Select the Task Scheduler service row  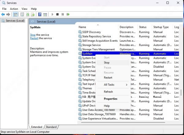[x=128, y=71]
